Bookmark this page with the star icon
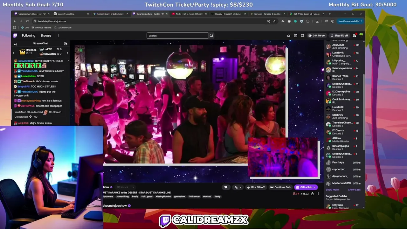Screen dimensions: 407x229 [x=274, y=21]
